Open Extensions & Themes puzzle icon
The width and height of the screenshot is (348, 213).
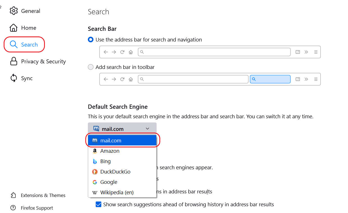13,195
